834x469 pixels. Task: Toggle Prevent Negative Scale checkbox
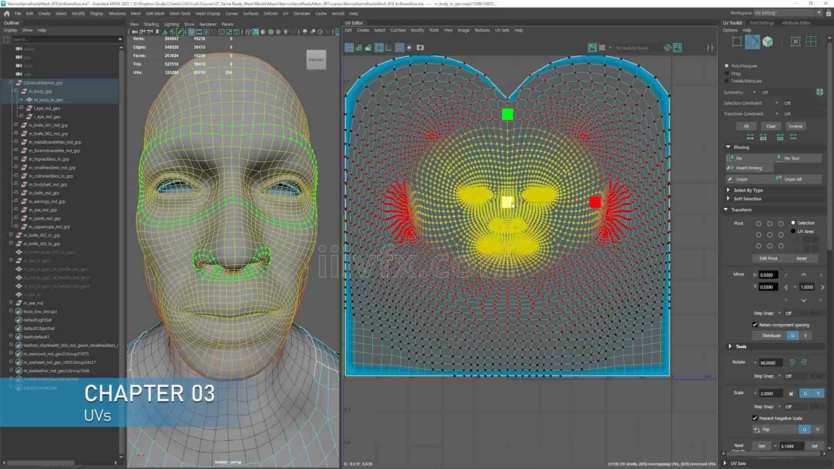coord(755,418)
